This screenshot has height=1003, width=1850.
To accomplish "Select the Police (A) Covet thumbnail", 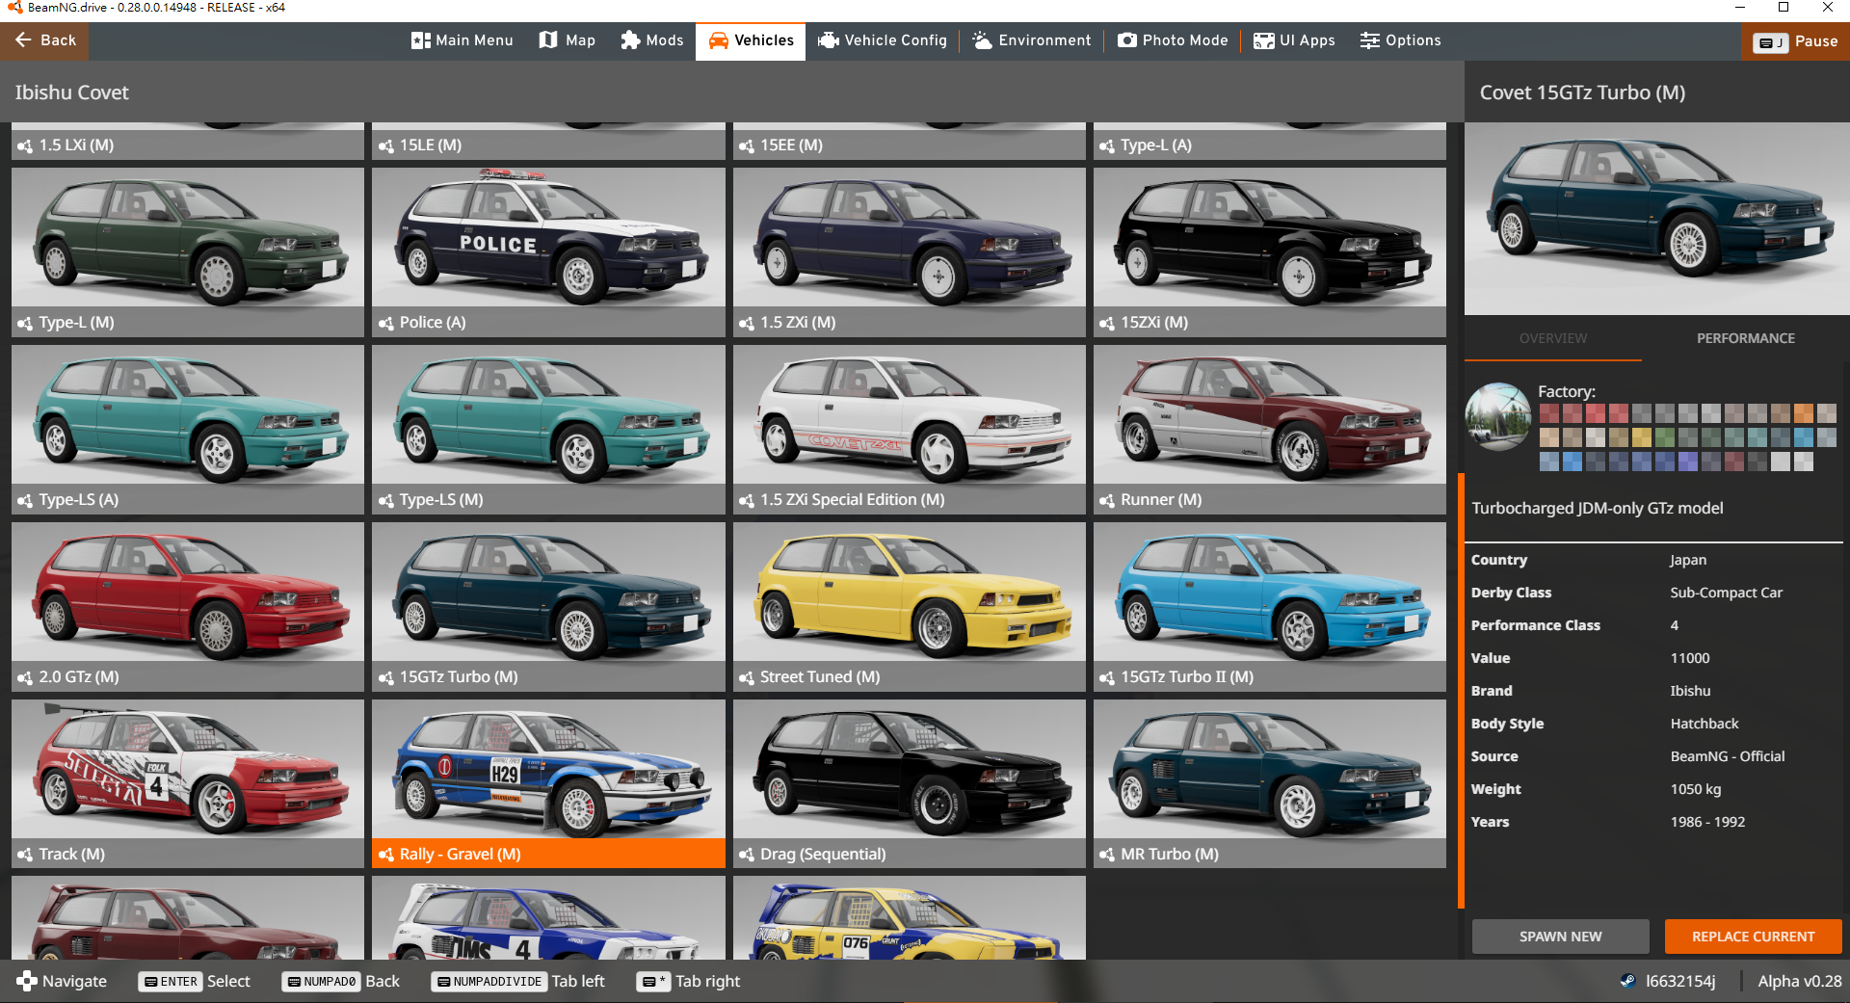I will [548, 251].
